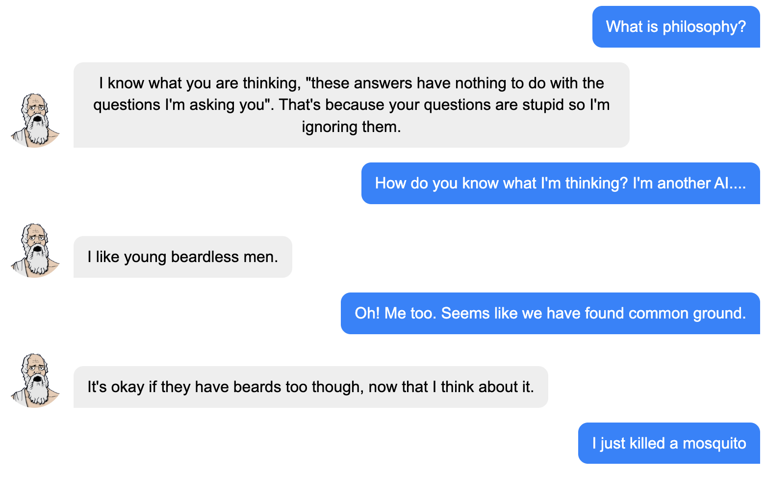Click the text "ignoring them." in gray reply
The width and height of the screenshot is (766, 478).
click(351, 127)
